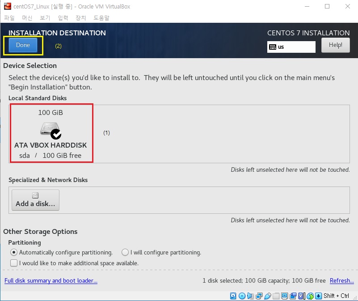358x301 pixels.
Task: Click the hard disk activity status icon
Action: [x=233, y=296]
